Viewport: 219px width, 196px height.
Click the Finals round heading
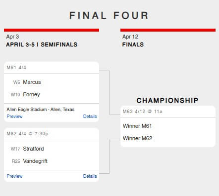point(133,44)
